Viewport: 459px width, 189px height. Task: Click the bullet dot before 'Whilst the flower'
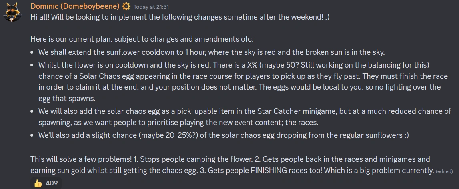pos(32,65)
